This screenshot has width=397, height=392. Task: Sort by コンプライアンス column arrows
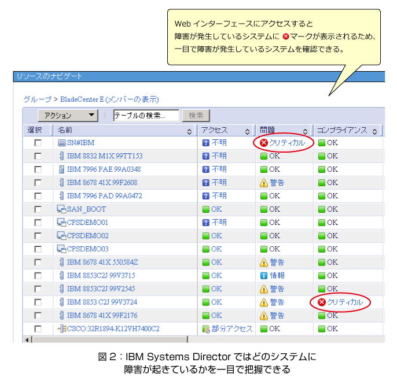[x=375, y=131]
